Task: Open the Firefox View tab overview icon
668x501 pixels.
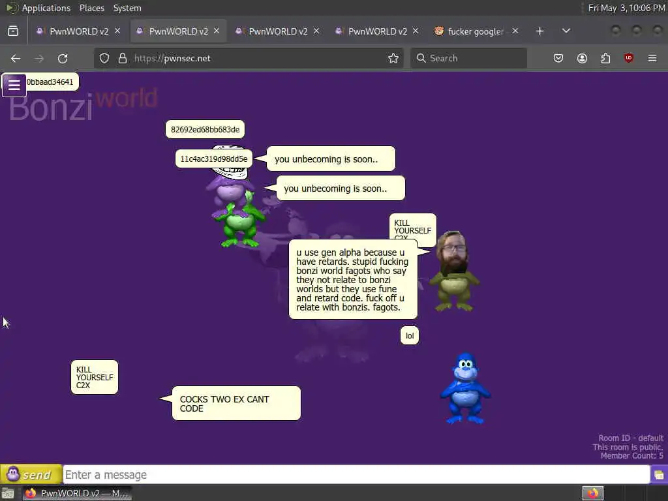Action: [13, 31]
